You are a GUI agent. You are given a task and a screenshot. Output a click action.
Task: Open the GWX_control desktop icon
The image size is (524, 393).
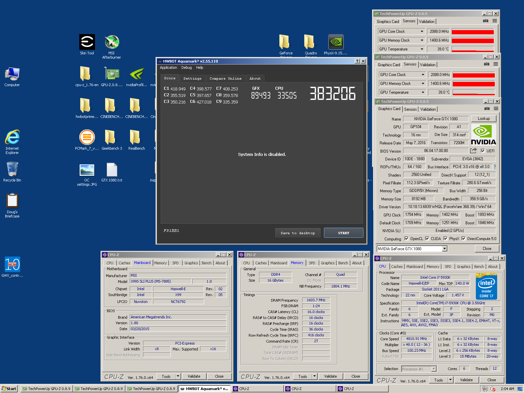click(12, 267)
